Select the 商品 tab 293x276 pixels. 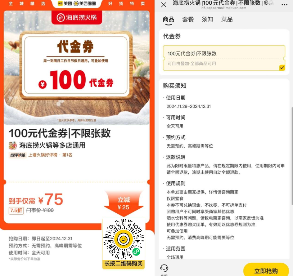click(168, 20)
